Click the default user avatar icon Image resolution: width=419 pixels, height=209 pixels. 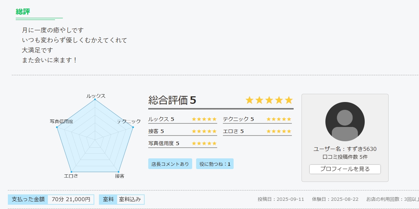coord(345,122)
